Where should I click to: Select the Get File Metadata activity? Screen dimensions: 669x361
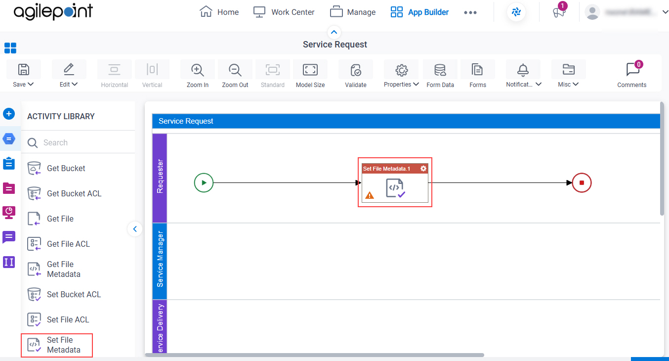(54, 269)
